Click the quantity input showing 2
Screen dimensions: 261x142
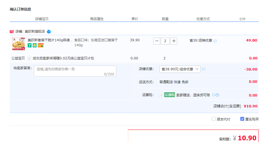pos(165,41)
